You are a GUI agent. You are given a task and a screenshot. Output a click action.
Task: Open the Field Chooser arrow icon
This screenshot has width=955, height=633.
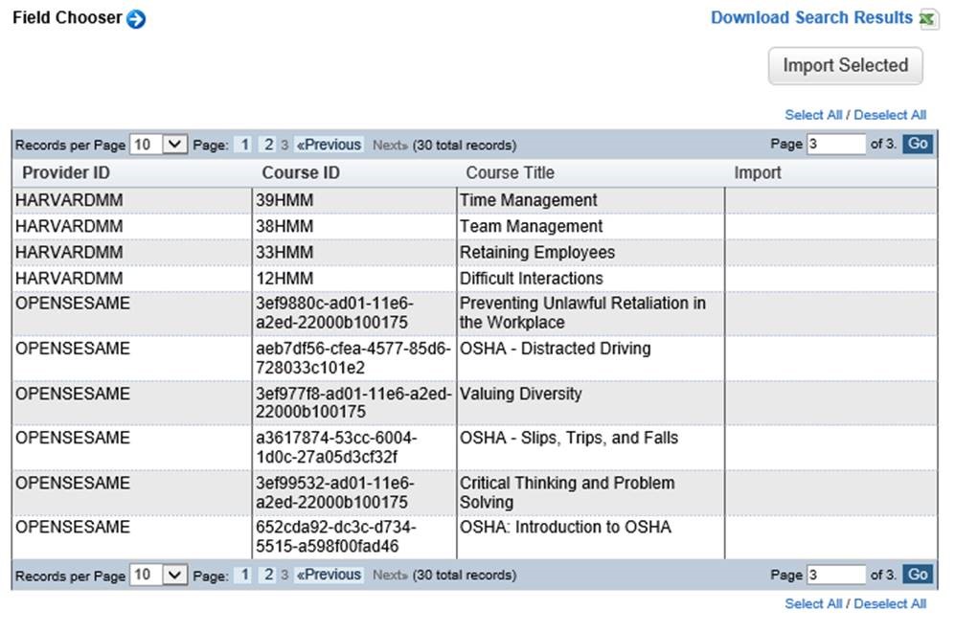[x=136, y=19]
